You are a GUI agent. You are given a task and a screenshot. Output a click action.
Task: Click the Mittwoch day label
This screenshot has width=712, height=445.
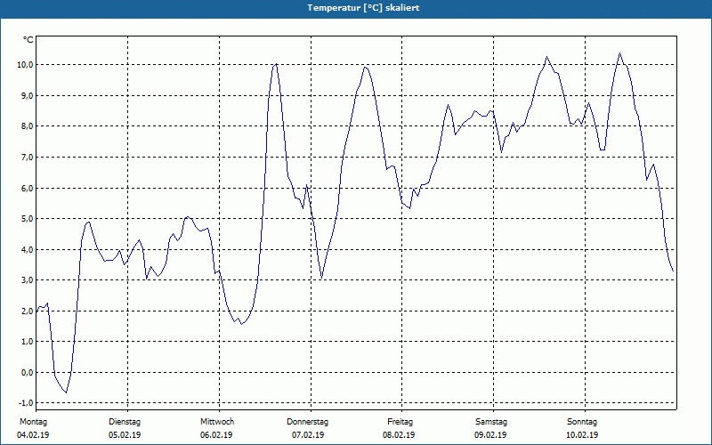coord(217,422)
